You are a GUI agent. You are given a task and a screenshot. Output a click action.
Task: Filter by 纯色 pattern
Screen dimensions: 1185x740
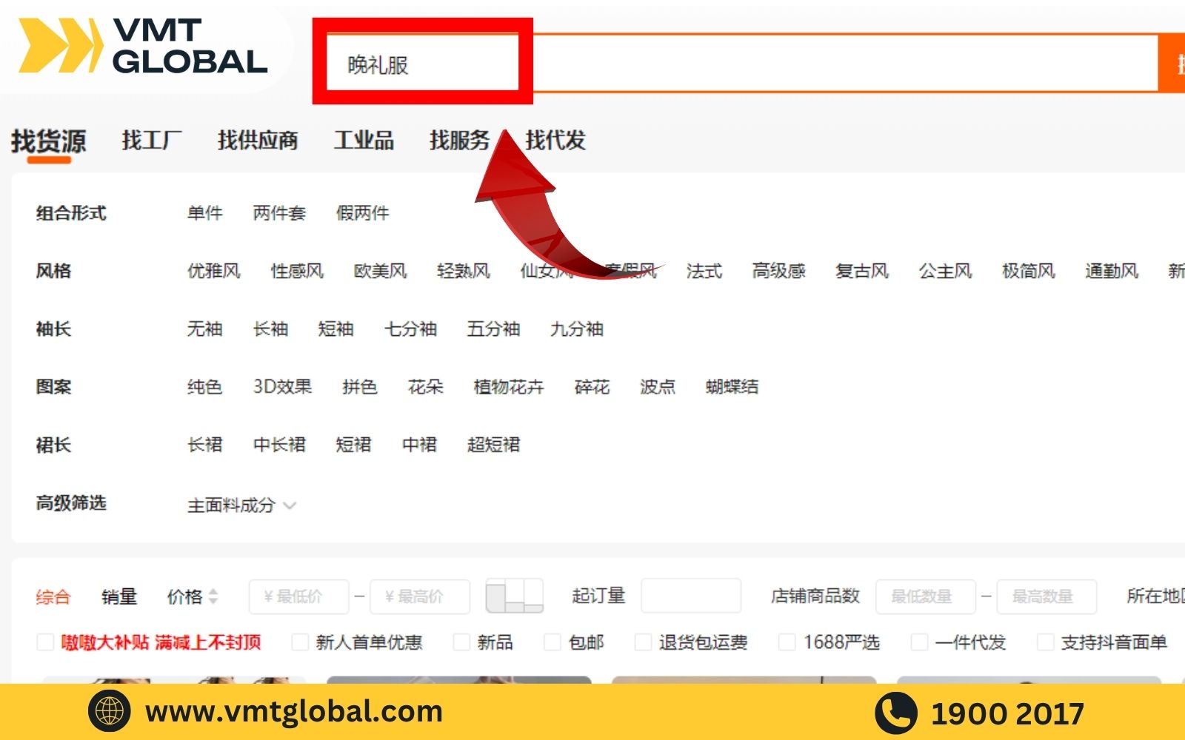coord(204,386)
